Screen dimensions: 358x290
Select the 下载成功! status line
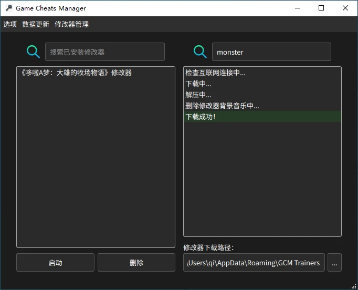pyautogui.click(x=201, y=117)
